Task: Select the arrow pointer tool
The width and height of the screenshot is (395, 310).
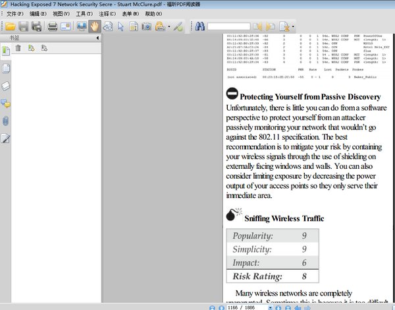Action: point(121,26)
